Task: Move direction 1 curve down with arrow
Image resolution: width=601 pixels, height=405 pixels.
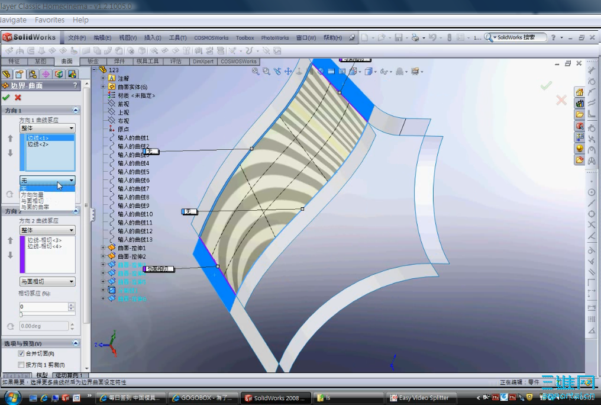Action: click(x=10, y=153)
